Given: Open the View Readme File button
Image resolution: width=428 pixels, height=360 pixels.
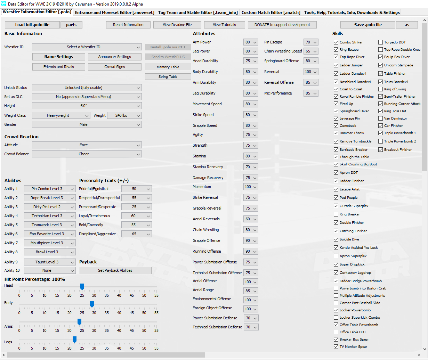Looking at the screenshot, I should 177,25.
